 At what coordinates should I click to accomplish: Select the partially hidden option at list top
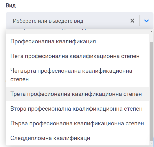(x=77, y=32)
